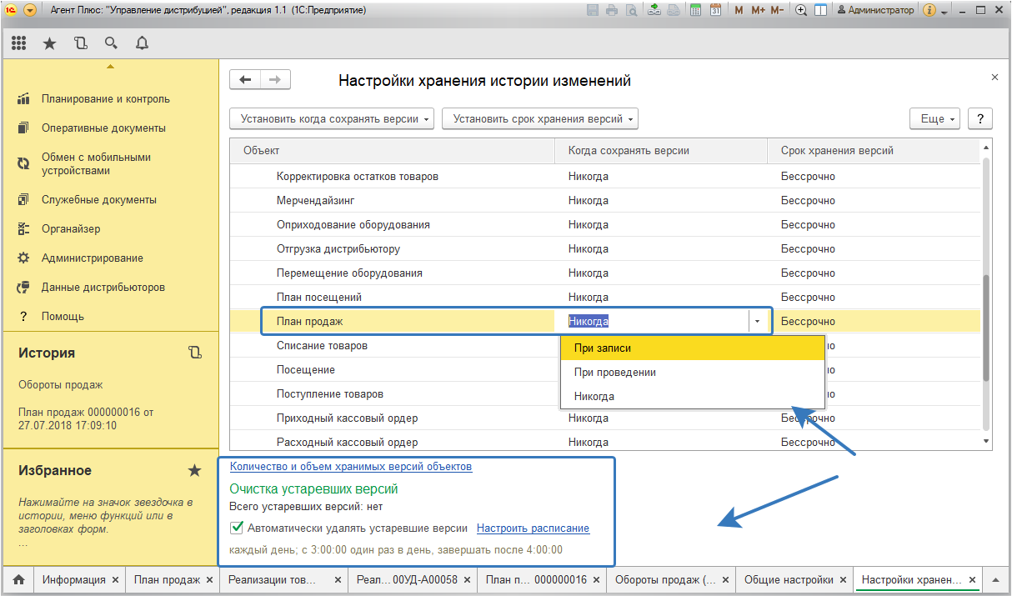1012x596 pixels.
Task: Select the Отгрузка дистрибьютору row
Action: (x=605, y=249)
